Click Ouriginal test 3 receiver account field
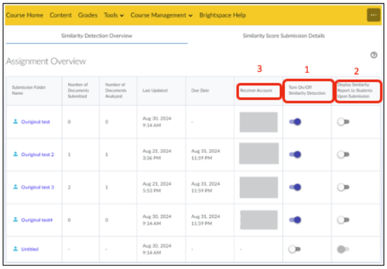Viewport: 387px width, 269px height. (x=259, y=187)
